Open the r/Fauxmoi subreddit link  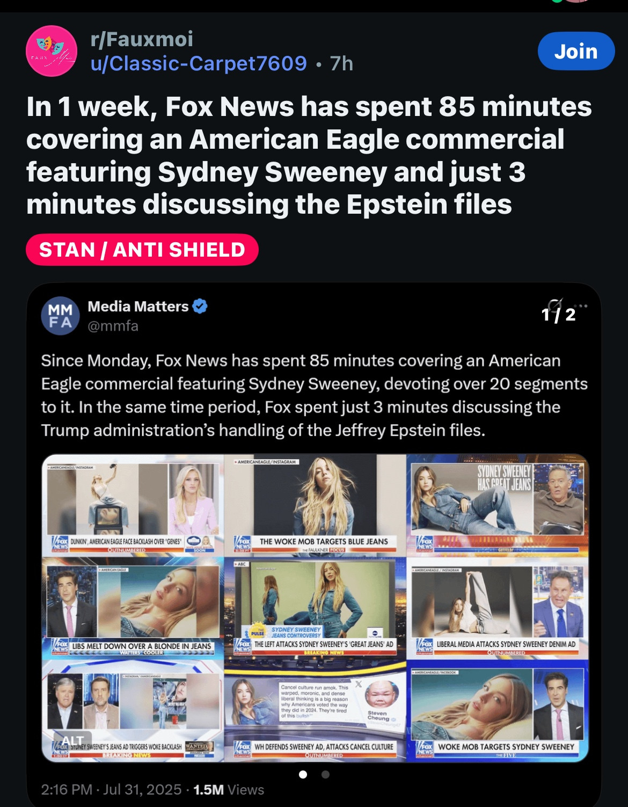(x=142, y=39)
